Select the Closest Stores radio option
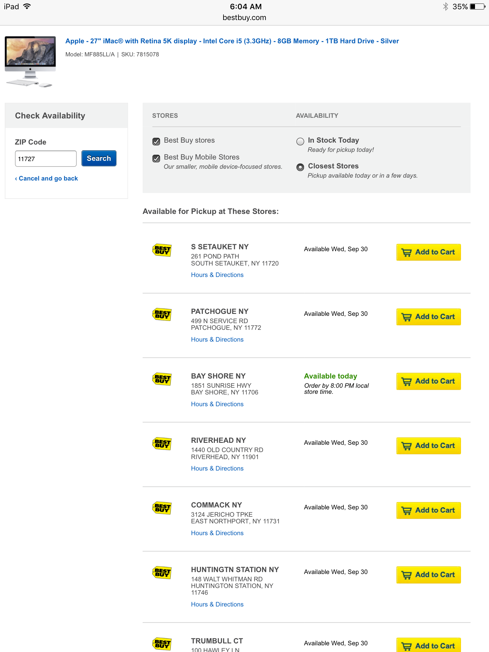The width and height of the screenshot is (489, 652). click(300, 167)
